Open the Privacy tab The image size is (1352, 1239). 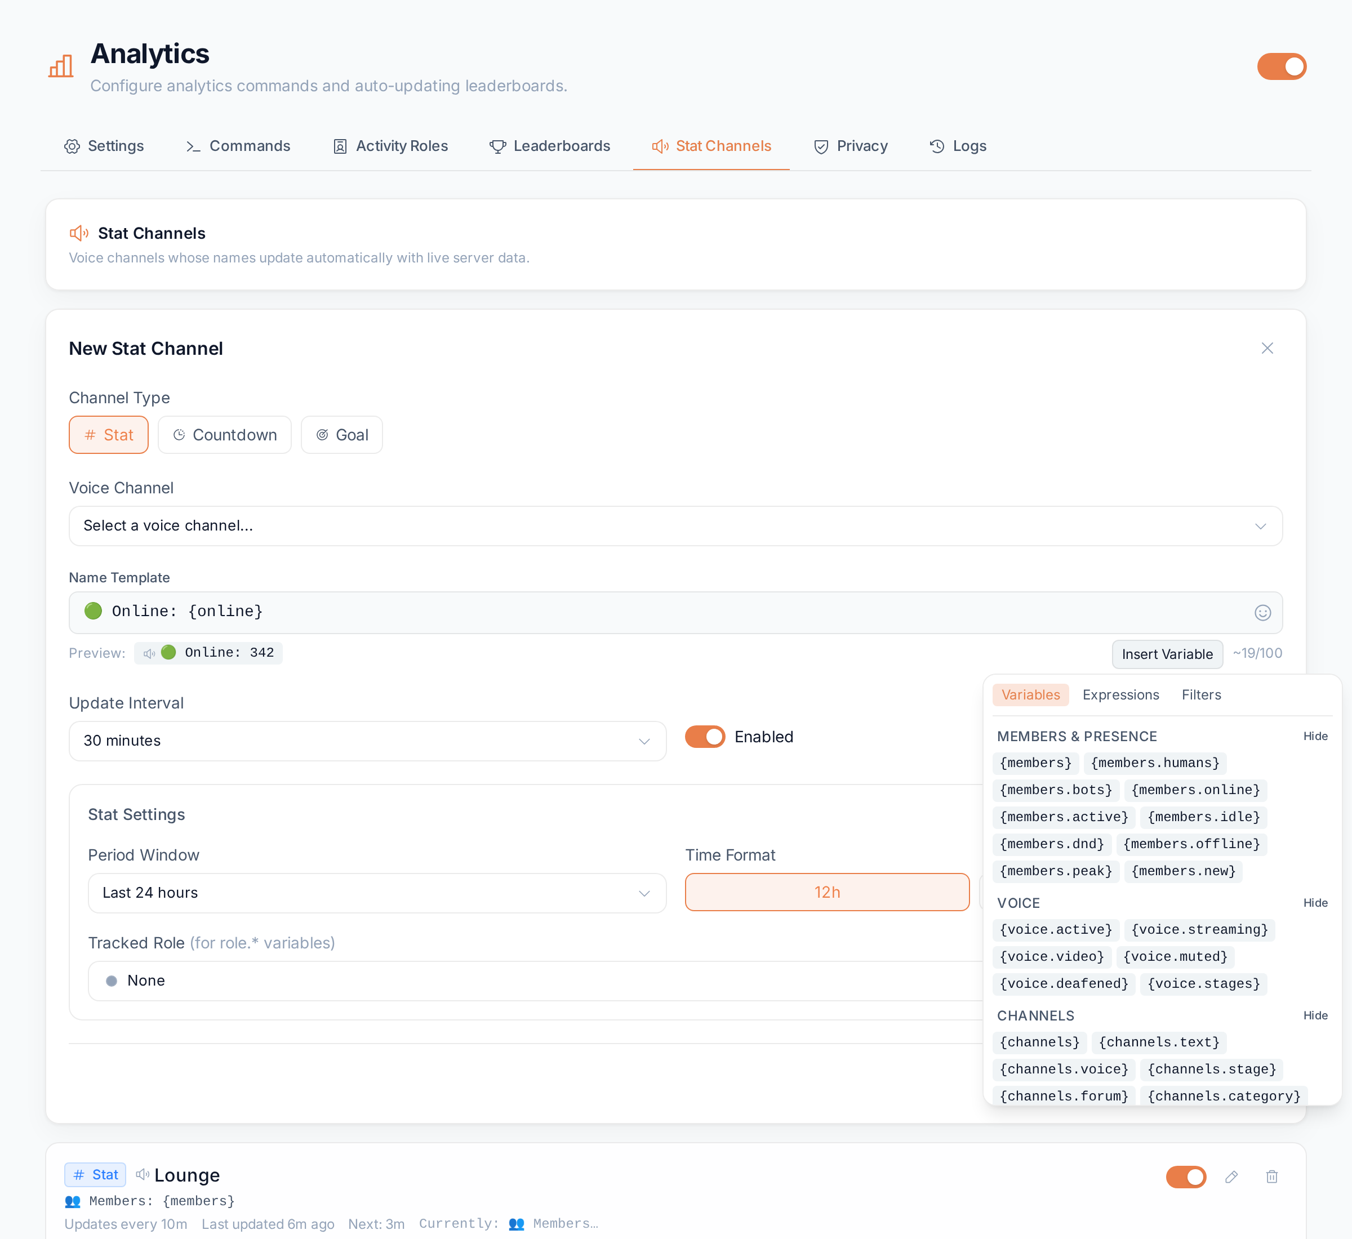pyautogui.click(x=851, y=146)
